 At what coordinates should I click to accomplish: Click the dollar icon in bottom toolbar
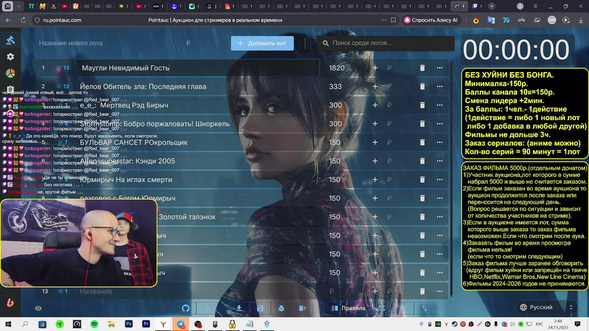point(207,308)
